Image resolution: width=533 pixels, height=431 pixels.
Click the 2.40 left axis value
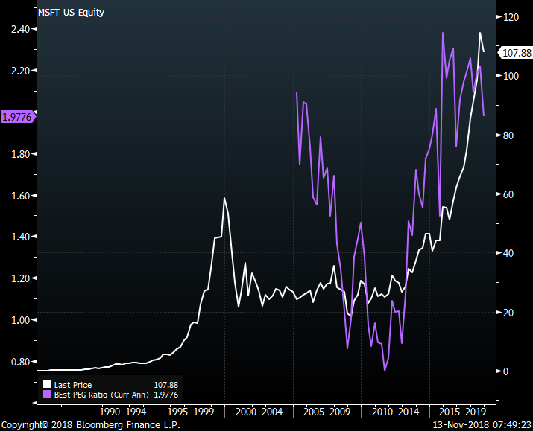click(20, 29)
